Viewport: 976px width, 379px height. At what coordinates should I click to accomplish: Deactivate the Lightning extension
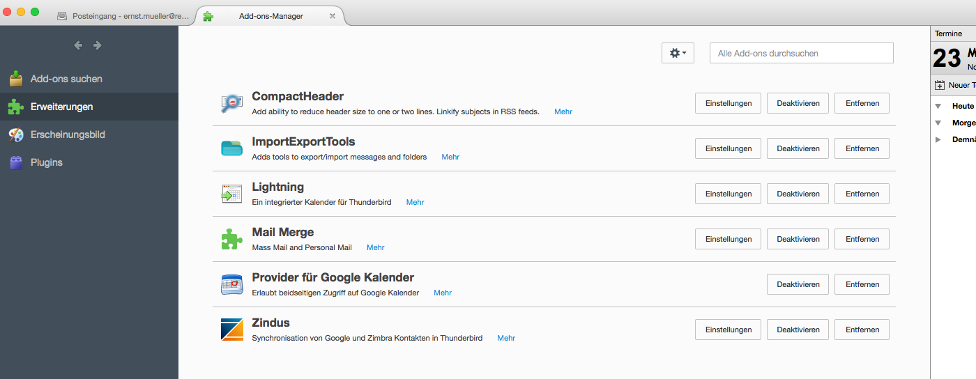pos(798,194)
